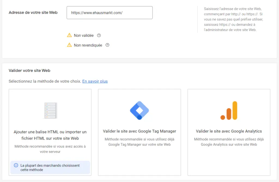Click the help text starting 'Saisissez l'adresse'
Screen dimensions: 279x182
pyautogui.click(x=233, y=19)
